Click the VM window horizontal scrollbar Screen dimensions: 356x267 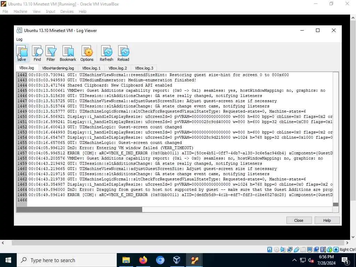point(178,243)
